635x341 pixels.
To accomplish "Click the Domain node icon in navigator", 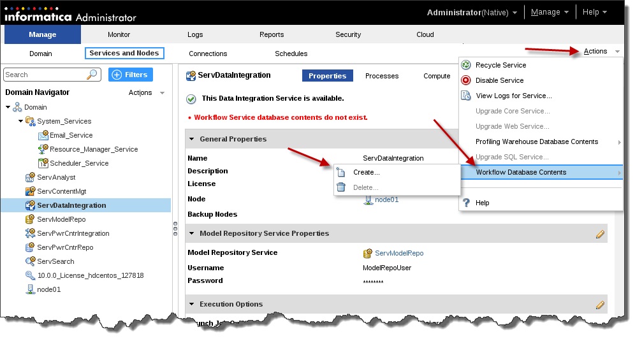I will click(x=17, y=107).
